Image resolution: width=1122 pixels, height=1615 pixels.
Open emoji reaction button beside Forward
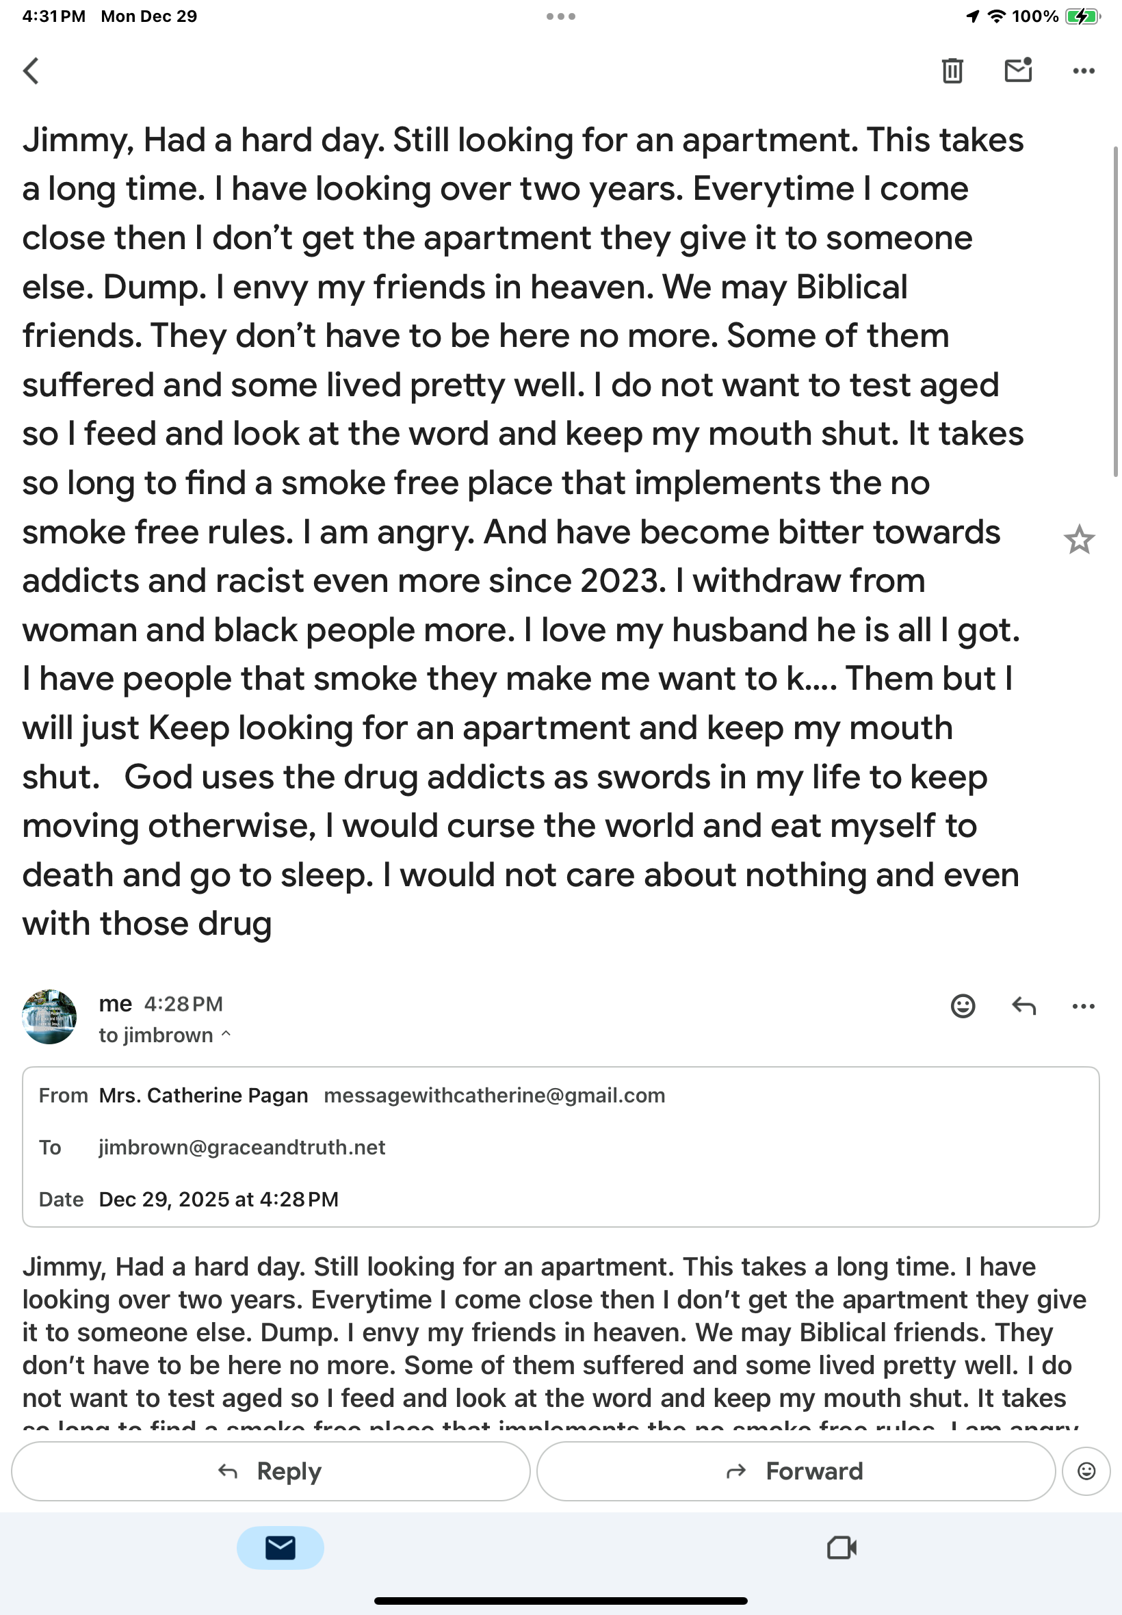(1086, 1471)
